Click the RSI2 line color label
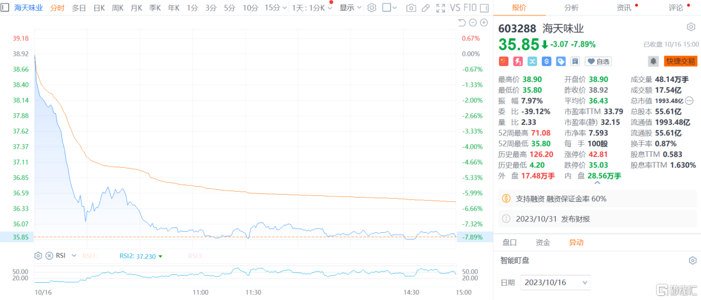The height and width of the screenshot is (300, 701). (141, 256)
